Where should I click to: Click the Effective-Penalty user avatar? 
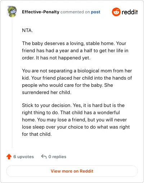(12, 12)
